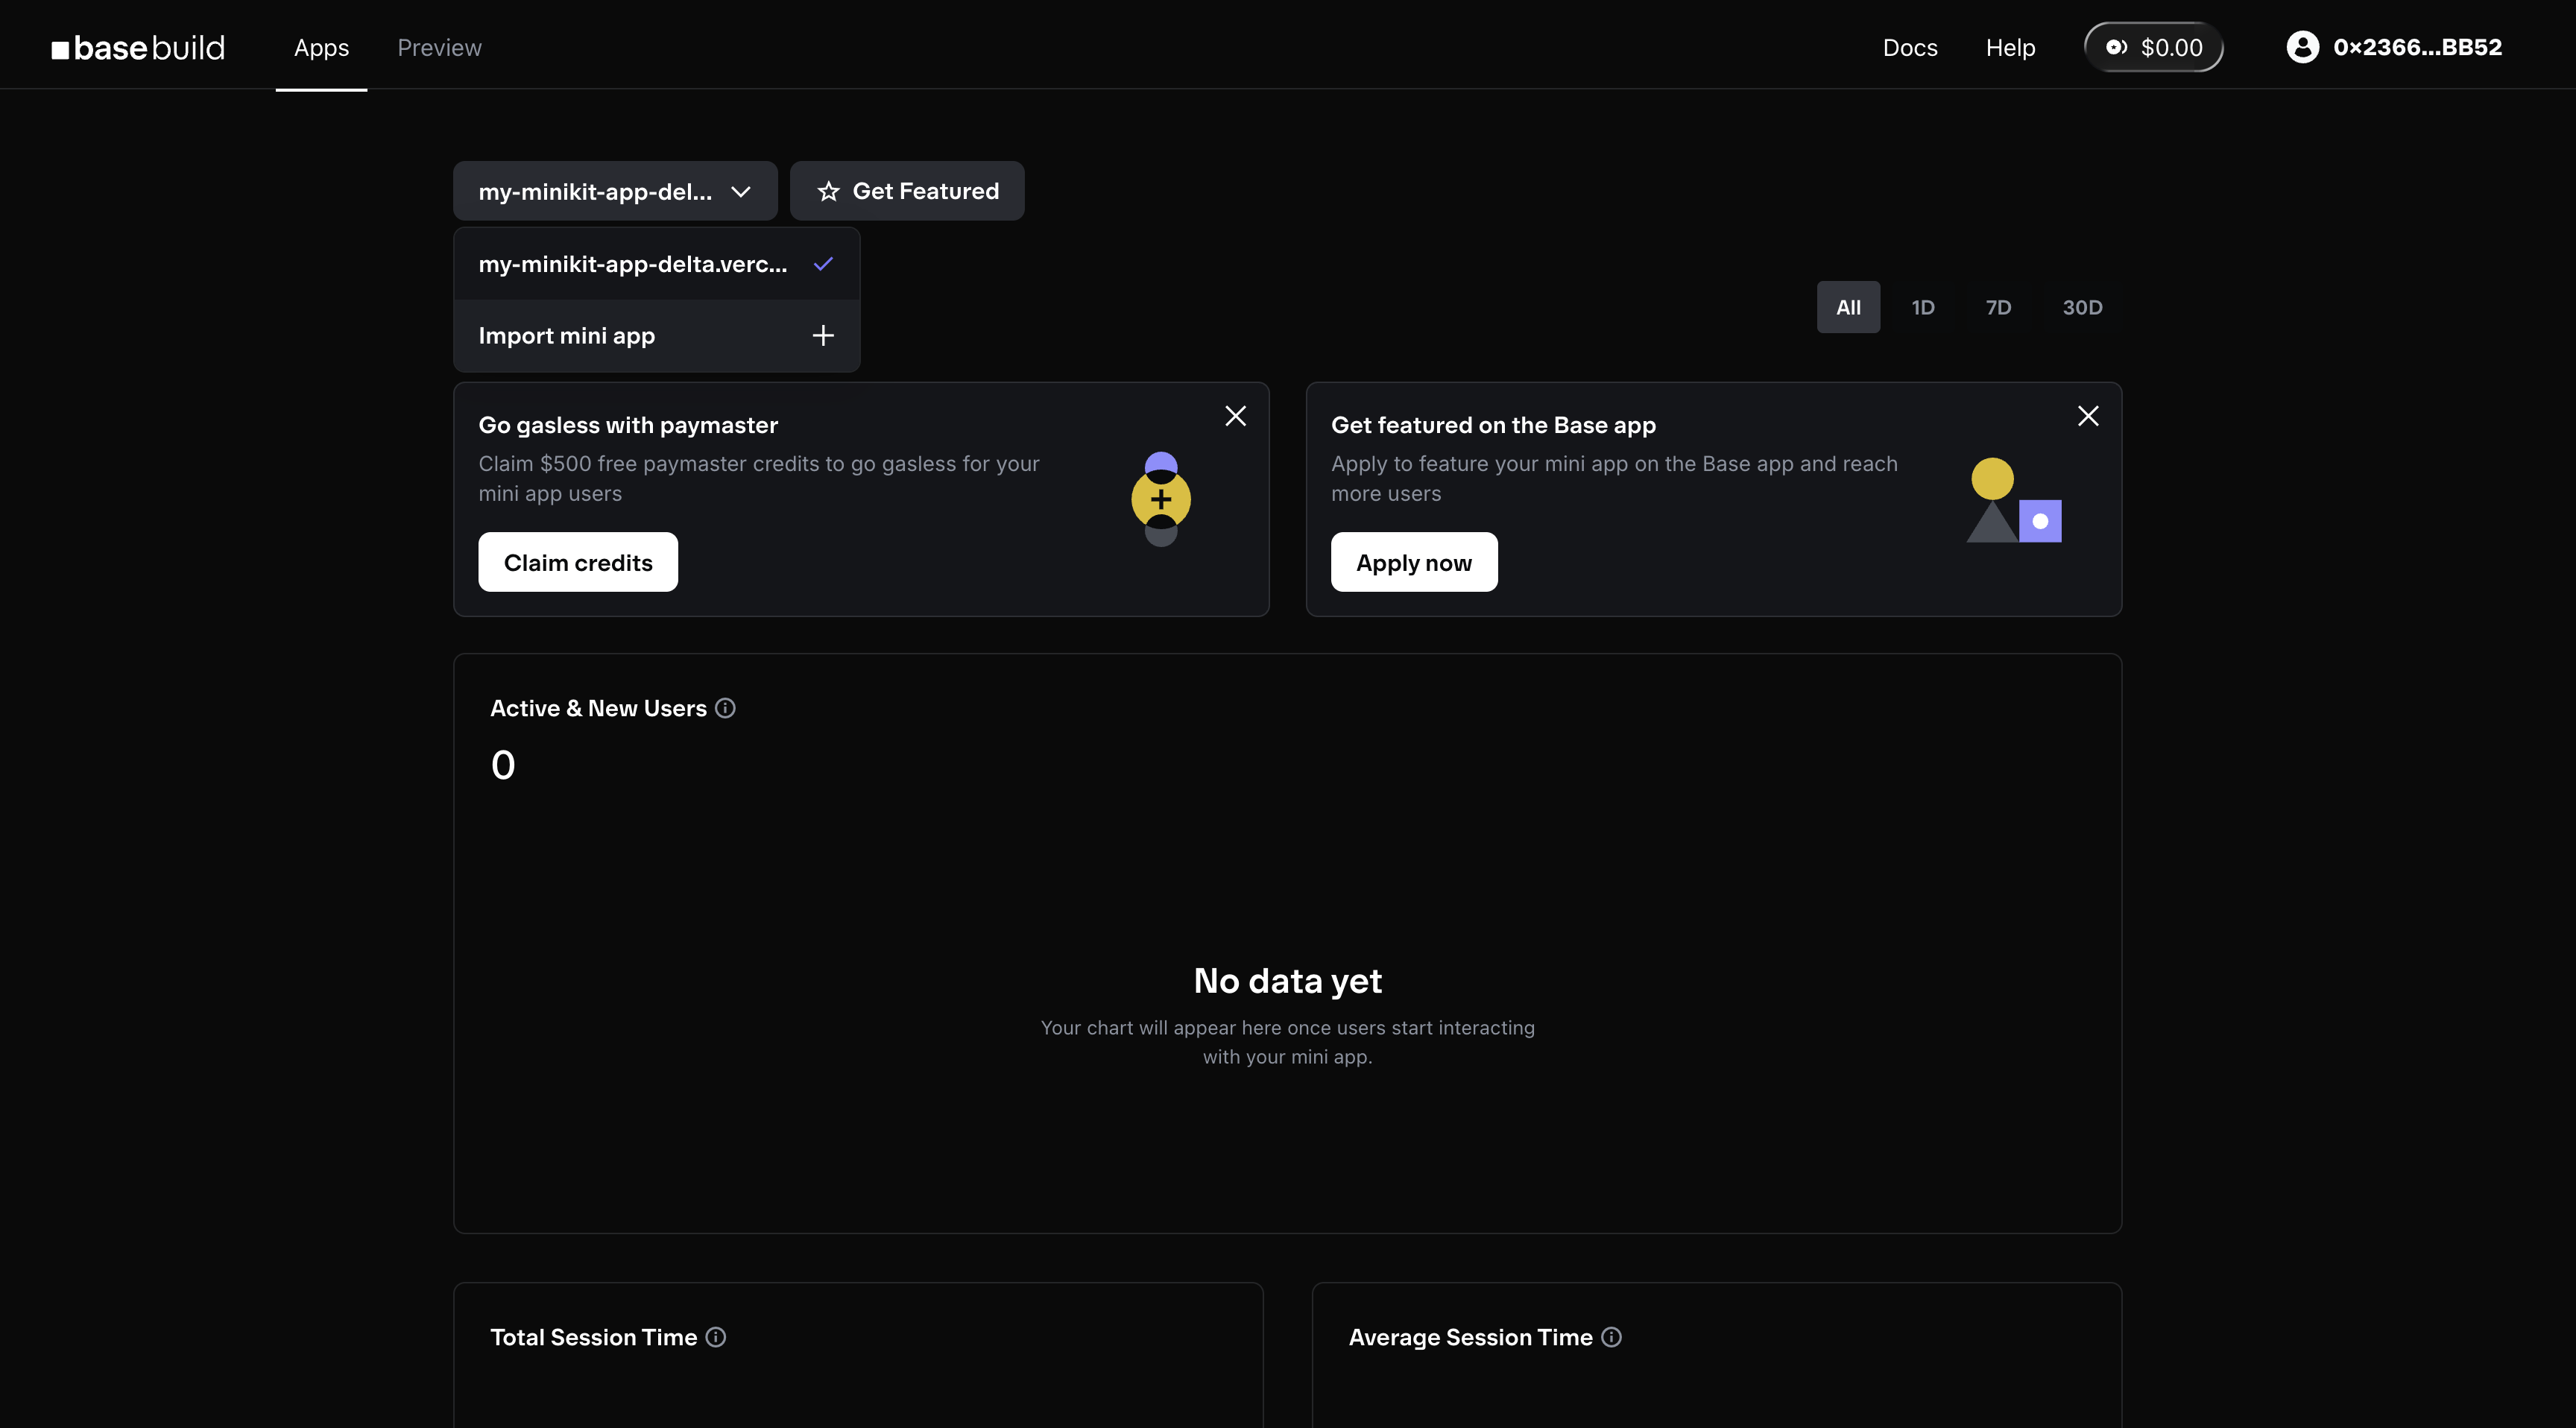Select the All time range filter
The width and height of the screenshot is (2576, 1428).
pos(1848,307)
